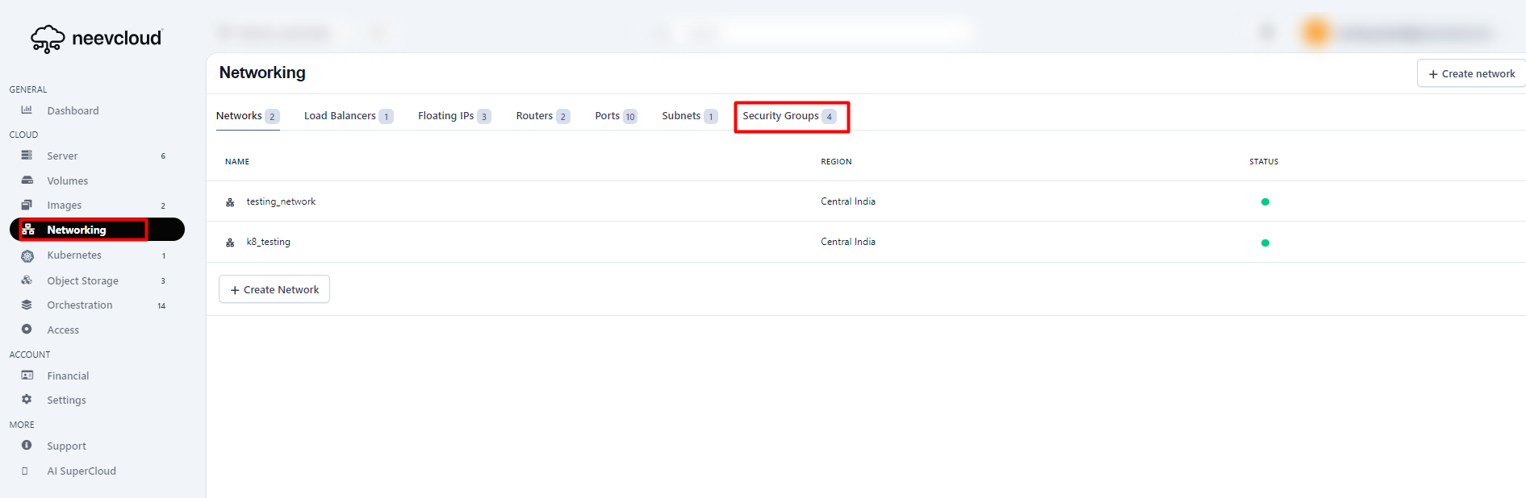Click the Orchestration layers icon
This screenshot has width=1526, height=498.
point(27,305)
